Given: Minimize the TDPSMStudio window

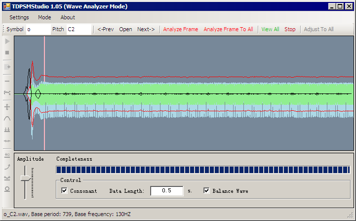Looking at the screenshot, I should click(332, 6).
